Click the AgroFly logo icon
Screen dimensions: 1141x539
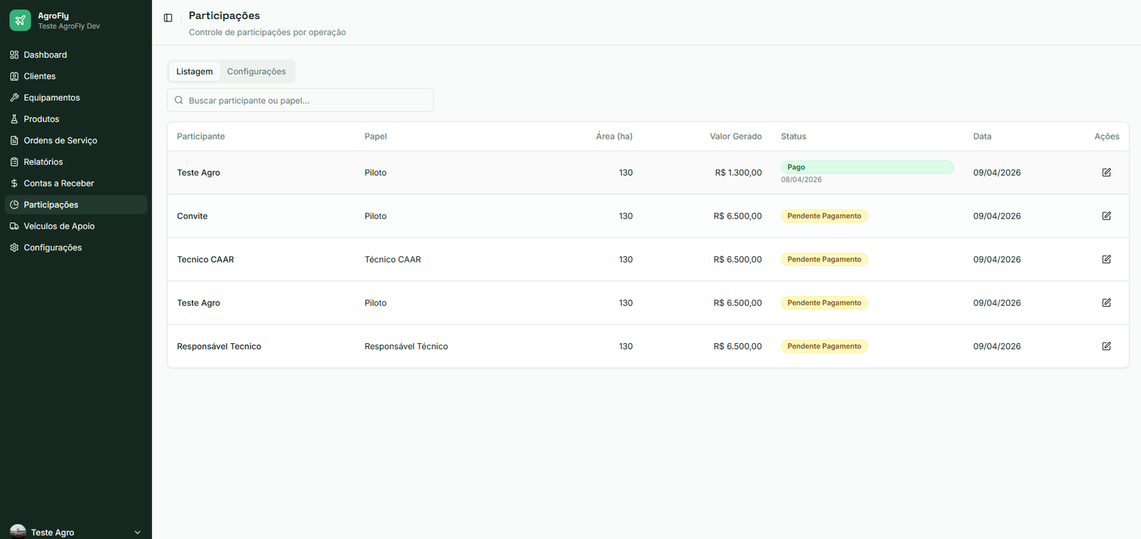coord(20,21)
